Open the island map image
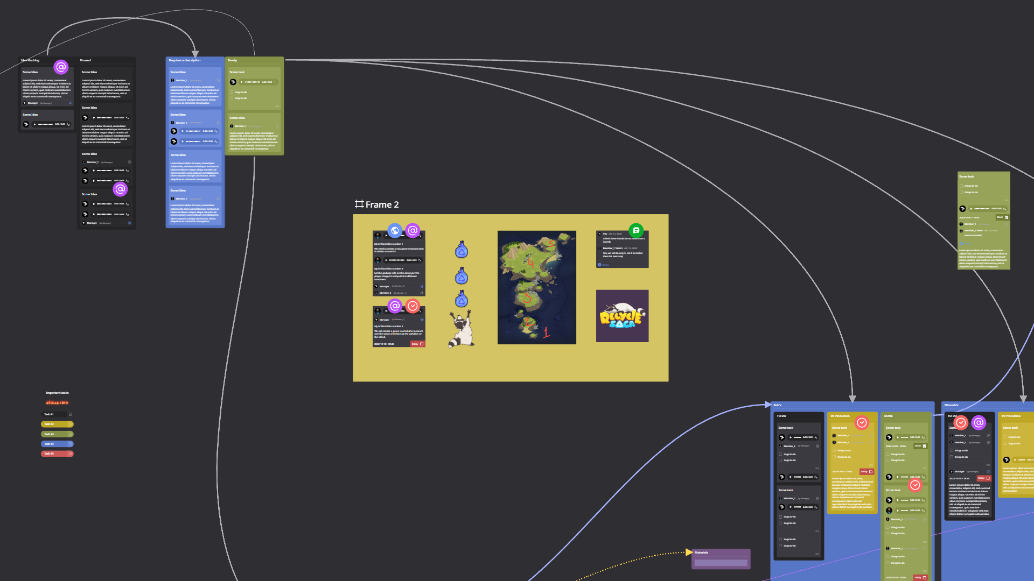This screenshot has height=581, width=1034. click(536, 287)
